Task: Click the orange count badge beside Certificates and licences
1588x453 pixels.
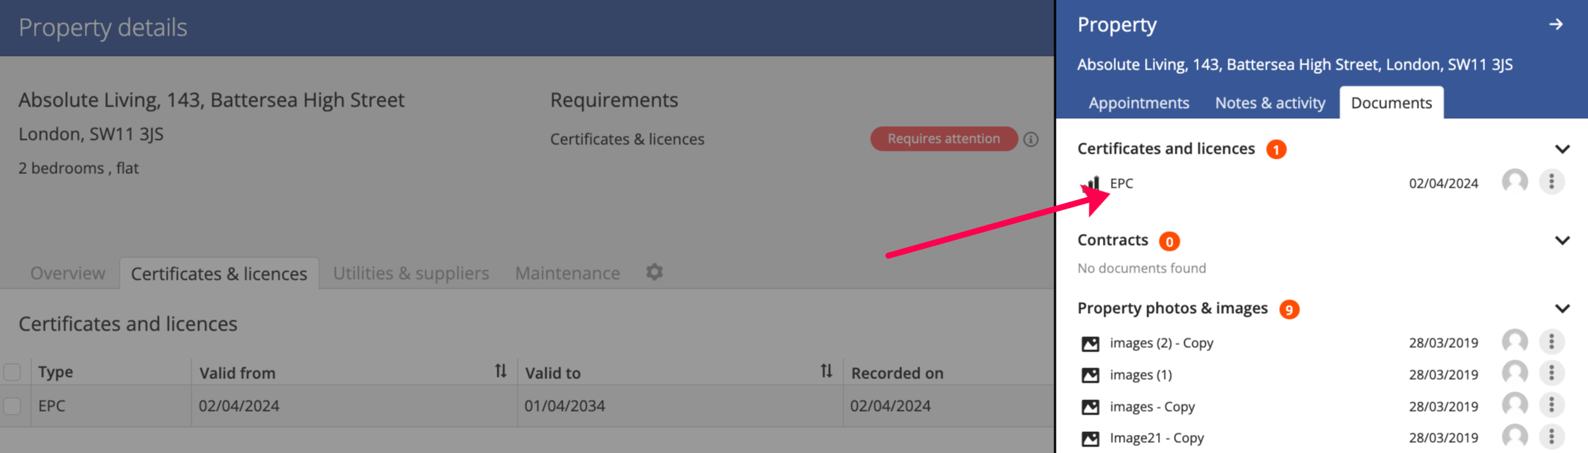Action: point(1276,149)
